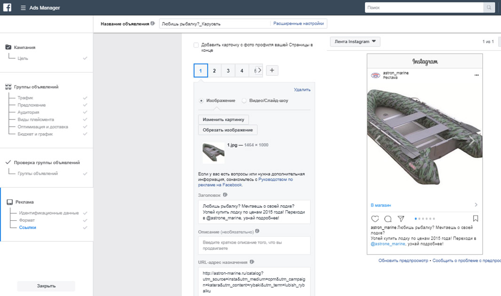Screen dimensions: 501x296
Task: Open Руководством по рекламе на Facebook link
Action: tap(246, 182)
